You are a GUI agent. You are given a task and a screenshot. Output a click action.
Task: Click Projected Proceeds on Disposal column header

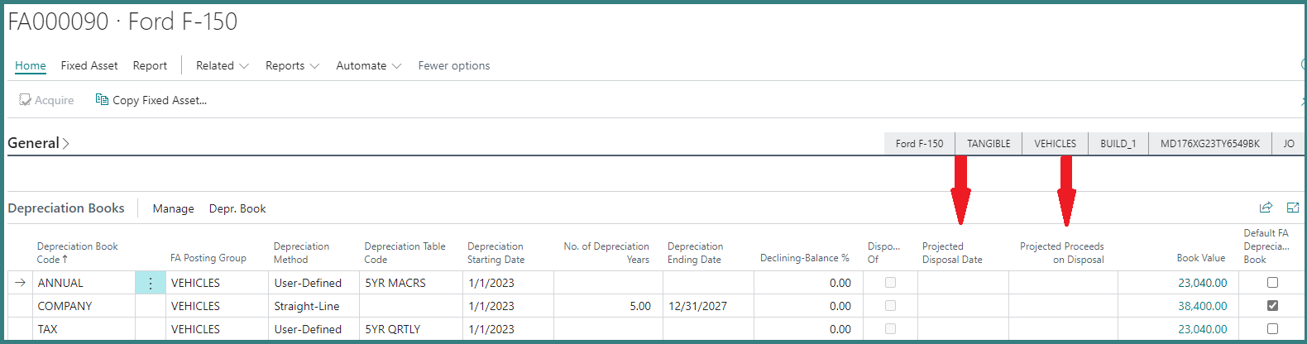coord(1062,252)
